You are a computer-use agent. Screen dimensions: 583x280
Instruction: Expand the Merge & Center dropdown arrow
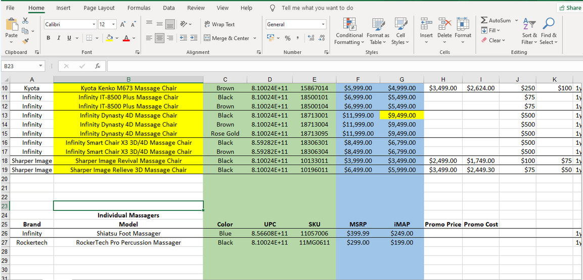pyautogui.click(x=255, y=38)
